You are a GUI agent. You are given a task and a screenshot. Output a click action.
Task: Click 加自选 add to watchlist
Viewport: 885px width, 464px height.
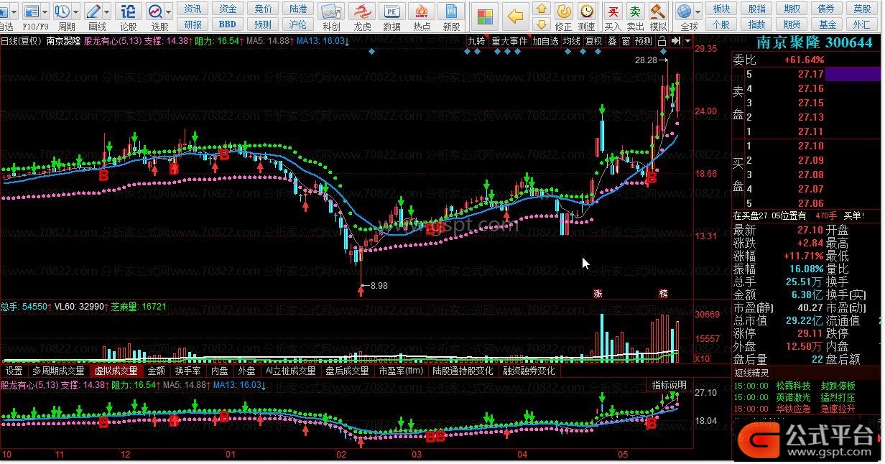pyautogui.click(x=545, y=41)
